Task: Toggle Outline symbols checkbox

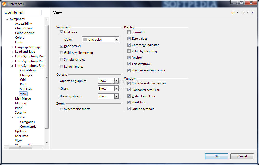Action: point(129,109)
